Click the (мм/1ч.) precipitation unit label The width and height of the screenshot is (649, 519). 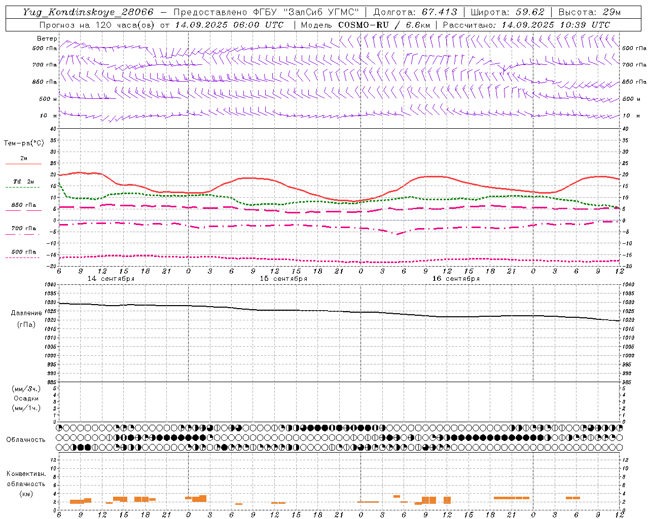26,408
